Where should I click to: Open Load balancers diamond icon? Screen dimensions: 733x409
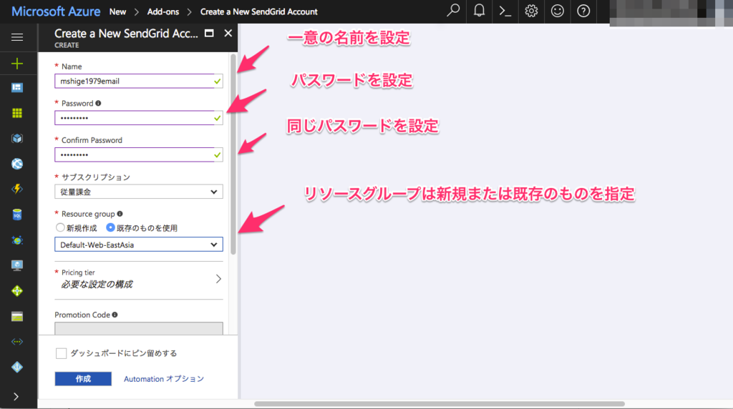pyautogui.click(x=17, y=291)
